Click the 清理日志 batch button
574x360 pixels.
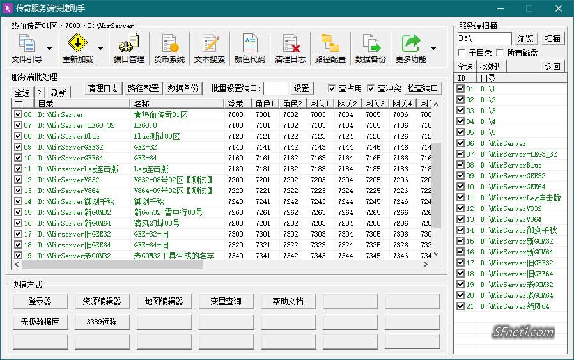coord(104,88)
